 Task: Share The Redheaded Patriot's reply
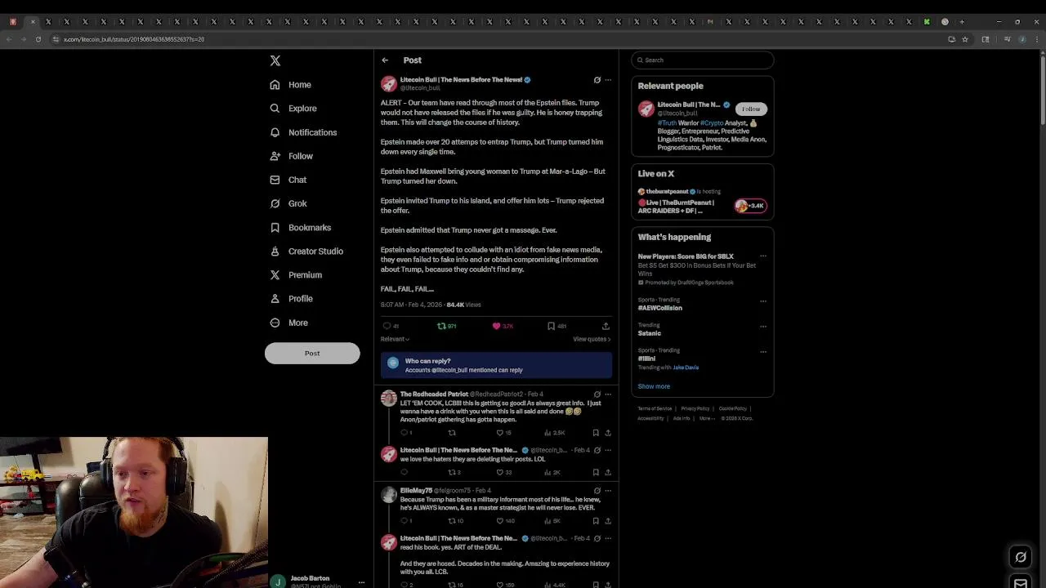click(607, 433)
